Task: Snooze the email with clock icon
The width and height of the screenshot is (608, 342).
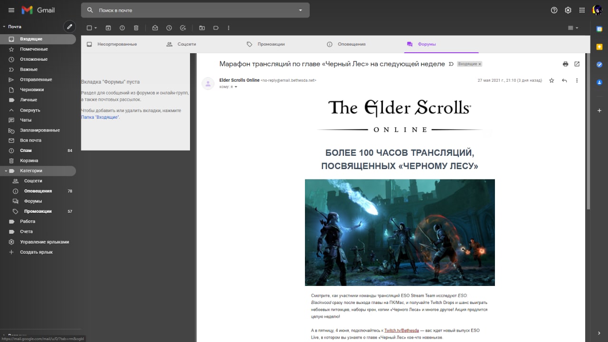Action: (x=169, y=28)
